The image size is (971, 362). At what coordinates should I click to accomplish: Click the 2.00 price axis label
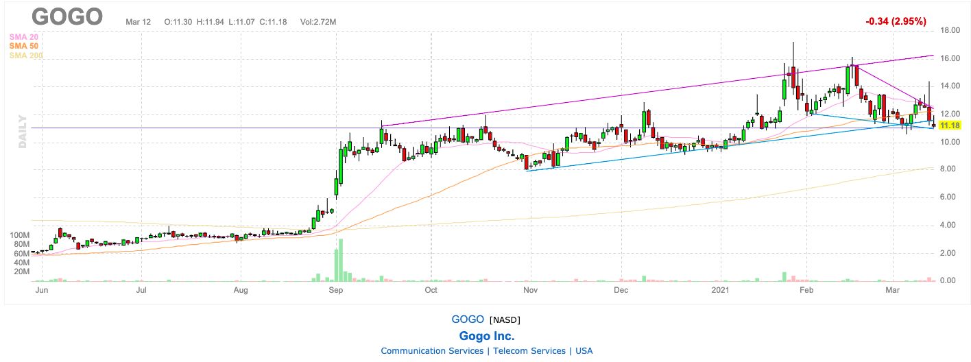click(x=950, y=253)
